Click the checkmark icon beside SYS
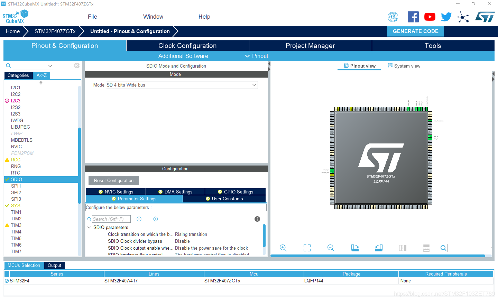498x300 pixels. point(7,206)
